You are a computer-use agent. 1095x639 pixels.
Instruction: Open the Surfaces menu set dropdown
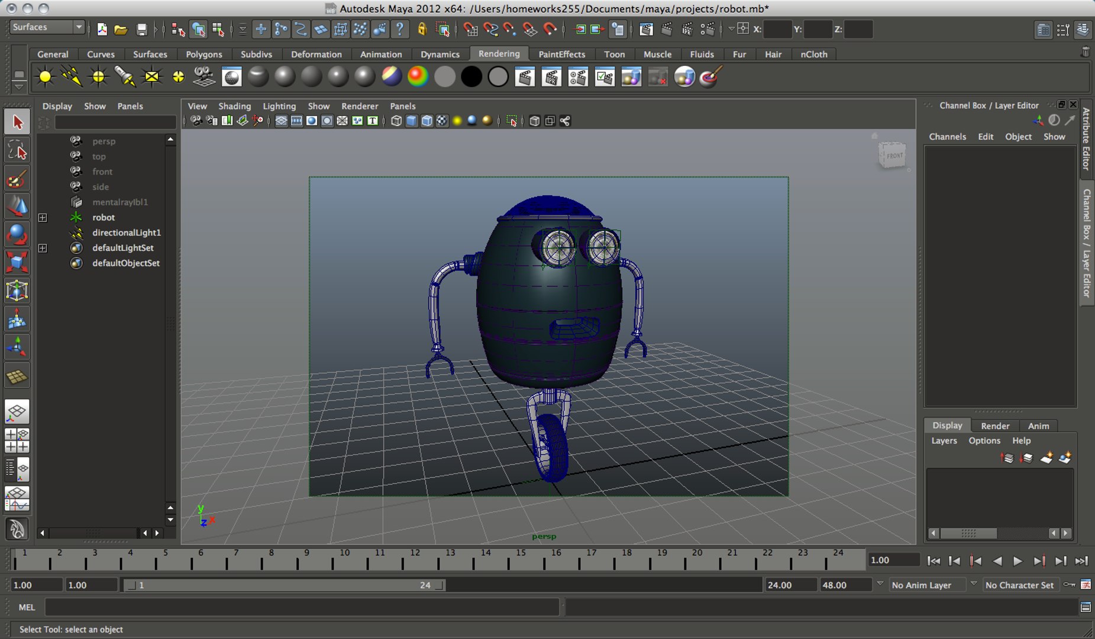[x=47, y=27]
